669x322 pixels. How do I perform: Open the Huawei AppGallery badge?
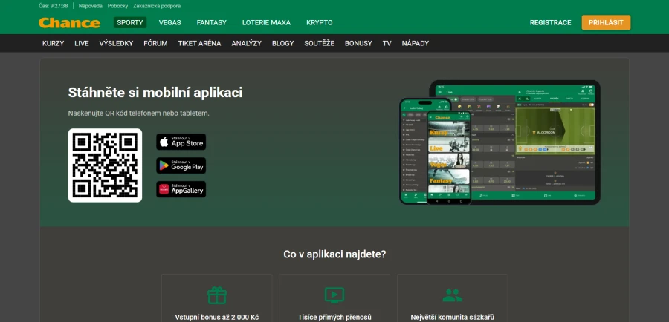181,189
